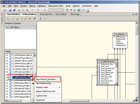Click the green Start debugging icon
The image size is (140, 104).
(x=45, y=10)
